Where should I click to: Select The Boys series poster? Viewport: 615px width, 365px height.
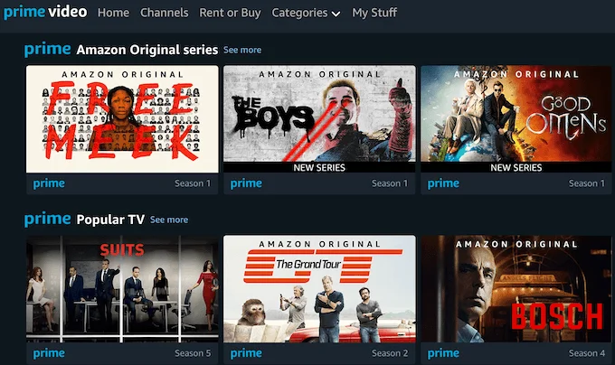(x=319, y=119)
